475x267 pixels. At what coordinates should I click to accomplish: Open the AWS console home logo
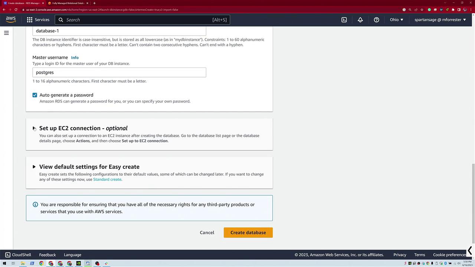click(11, 20)
